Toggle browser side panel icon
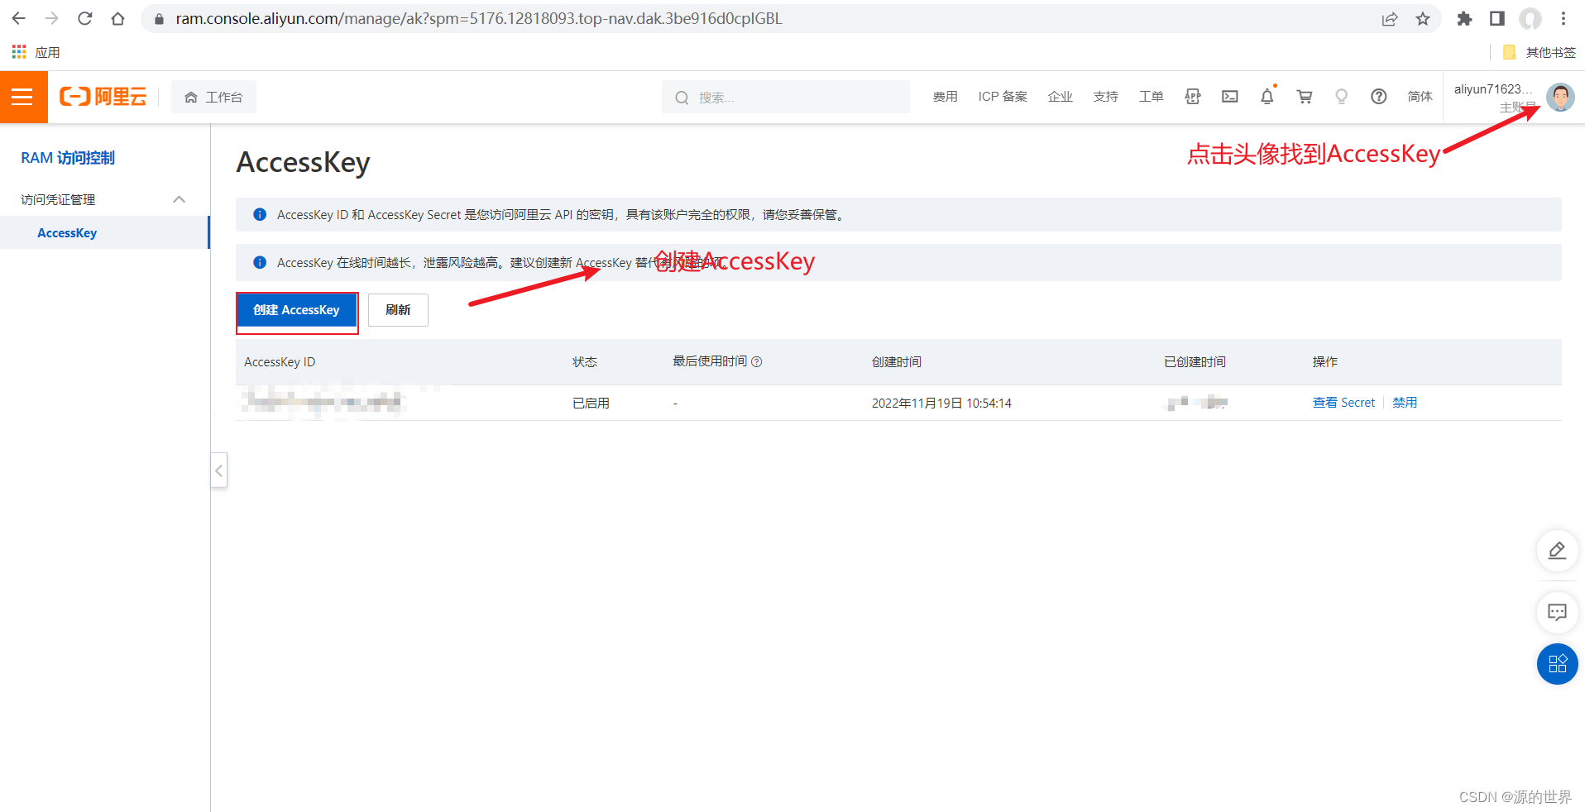This screenshot has height=812, width=1585. pos(1497,18)
